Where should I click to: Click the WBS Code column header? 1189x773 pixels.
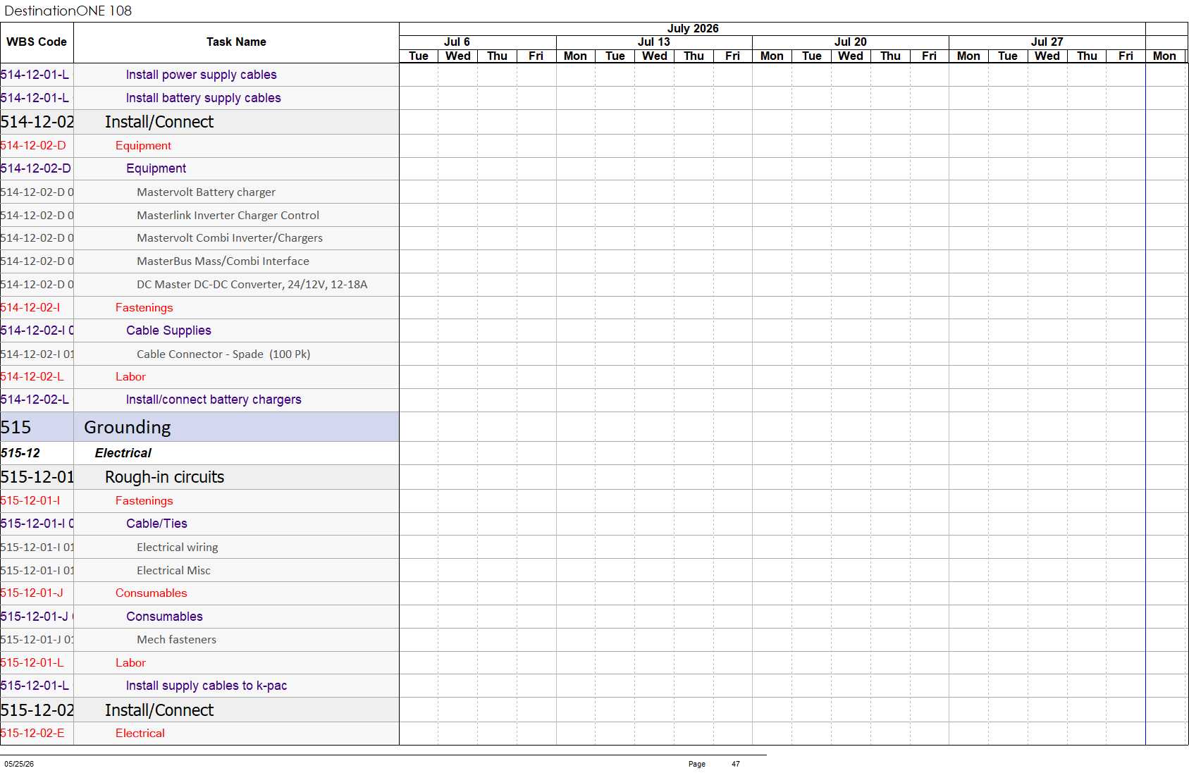click(x=37, y=42)
